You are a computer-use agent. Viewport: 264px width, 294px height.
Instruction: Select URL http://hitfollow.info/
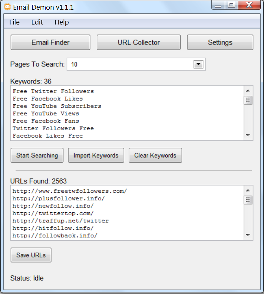pyautogui.click(x=53, y=228)
